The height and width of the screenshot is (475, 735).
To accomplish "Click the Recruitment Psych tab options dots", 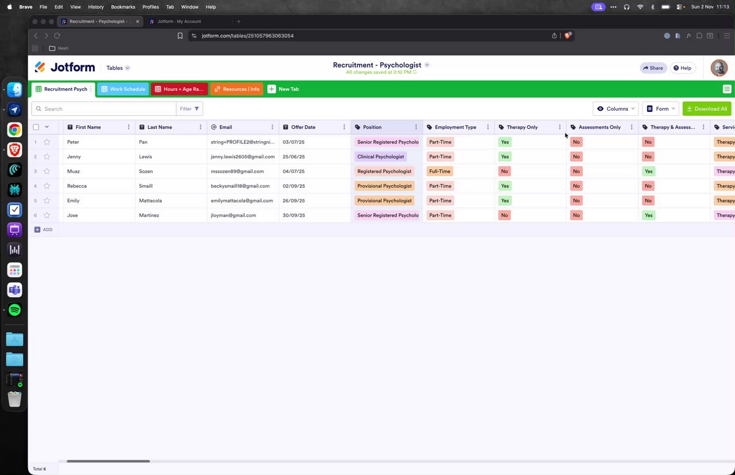I will point(91,89).
